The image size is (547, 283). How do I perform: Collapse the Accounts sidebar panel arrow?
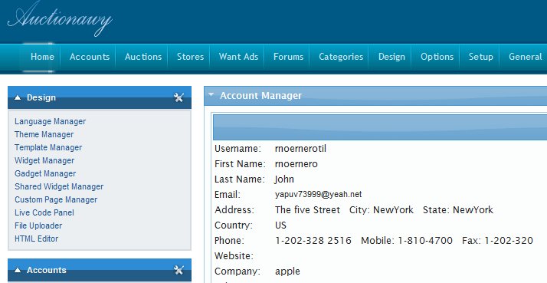(18, 270)
